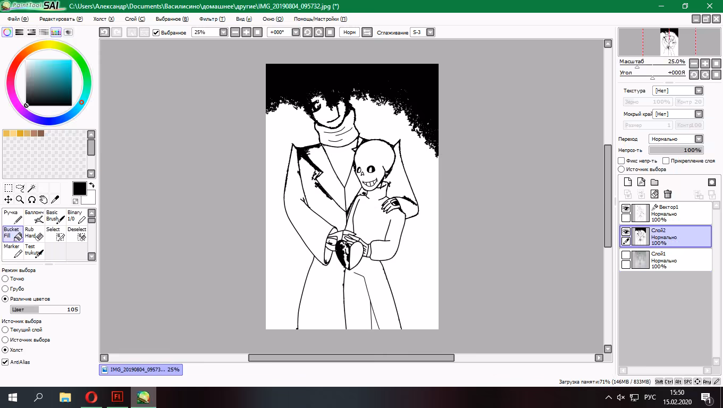Screen dimensions: 723x408
Task: Zoom in with toolbar plus button
Action: pyautogui.click(x=246, y=32)
